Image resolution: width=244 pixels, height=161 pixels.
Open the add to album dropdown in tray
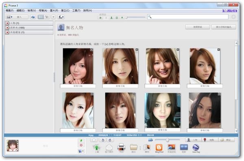81,151
